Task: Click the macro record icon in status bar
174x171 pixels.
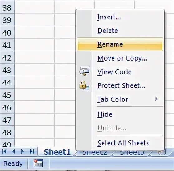Action: [x=38, y=163]
